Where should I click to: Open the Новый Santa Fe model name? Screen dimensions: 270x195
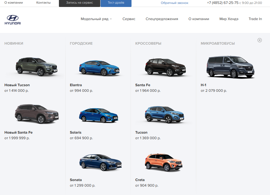point(18,132)
